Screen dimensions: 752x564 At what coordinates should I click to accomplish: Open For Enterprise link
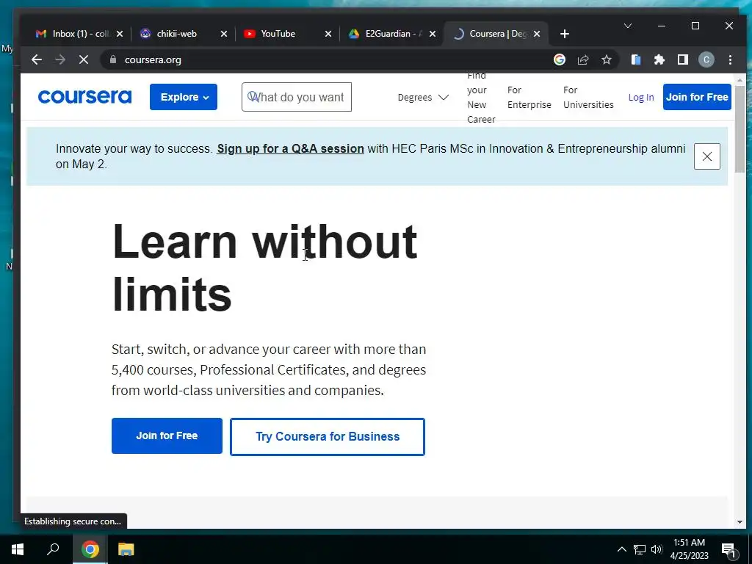pos(529,98)
